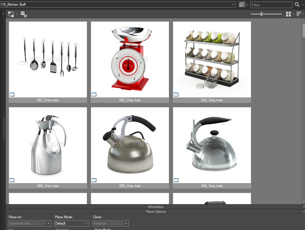This screenshot has height=230, width=305.
Task: Click the scroll down arrow of thumbnail list
Action: pyautogui.click(x=303, y=202)
